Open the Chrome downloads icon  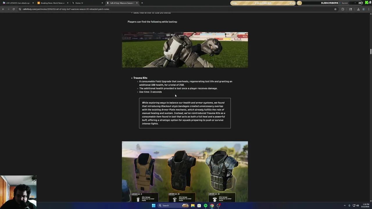coord(358,9)
